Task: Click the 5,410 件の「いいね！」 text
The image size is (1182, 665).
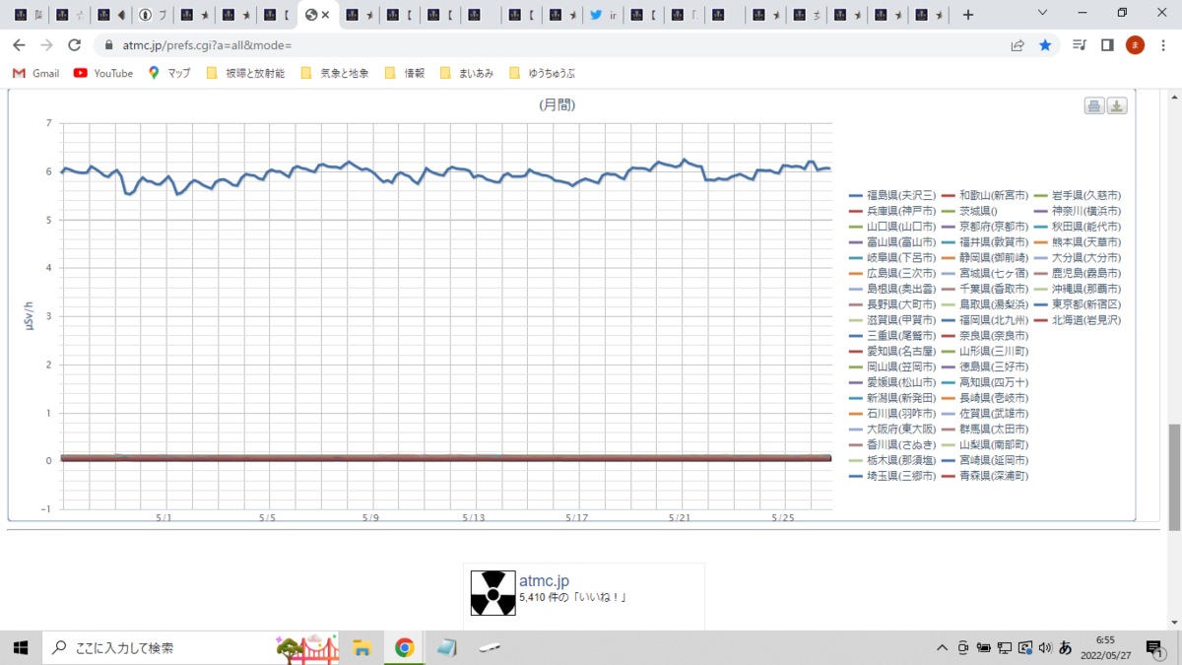Action: pos(573,598)
